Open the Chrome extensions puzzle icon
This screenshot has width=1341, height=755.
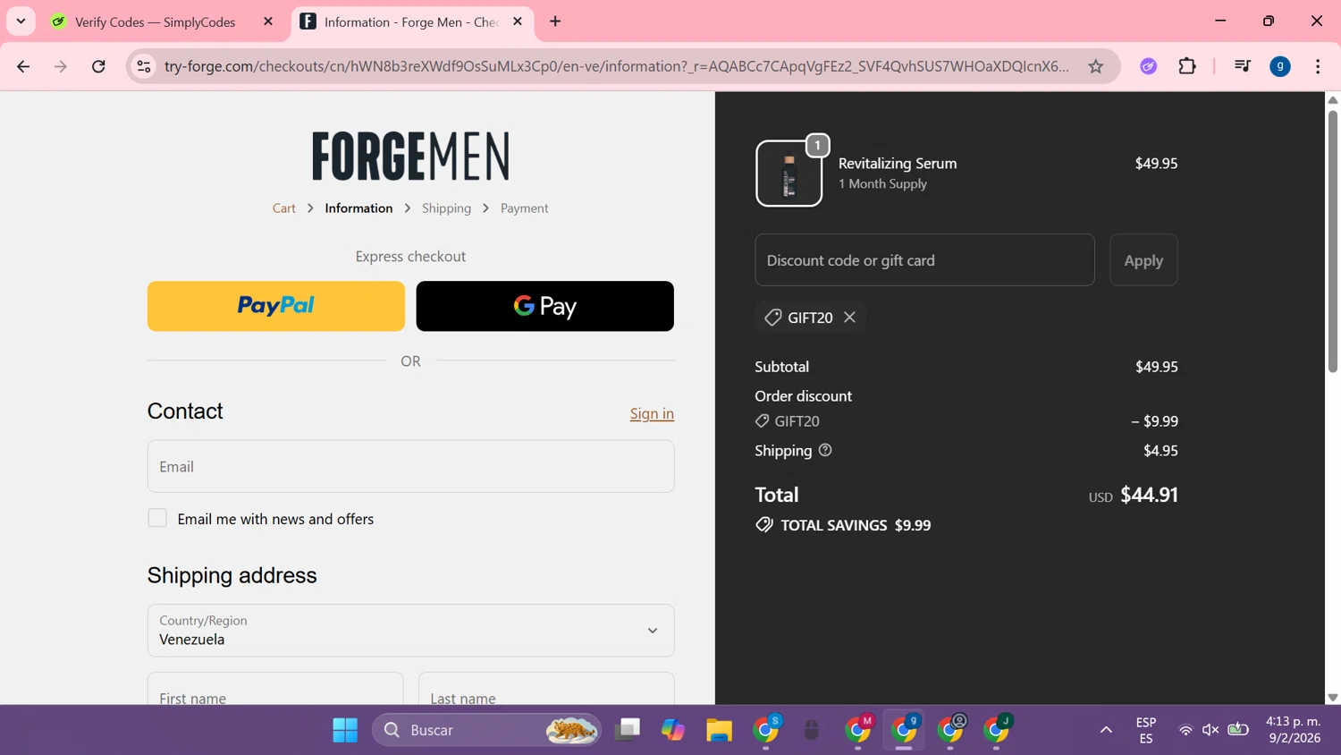click(1187, 66)
